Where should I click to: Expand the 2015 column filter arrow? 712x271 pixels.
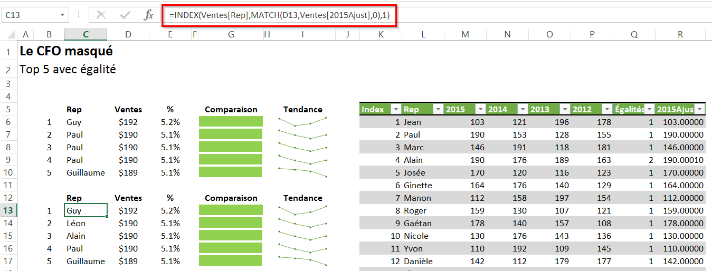click(480, 110)
